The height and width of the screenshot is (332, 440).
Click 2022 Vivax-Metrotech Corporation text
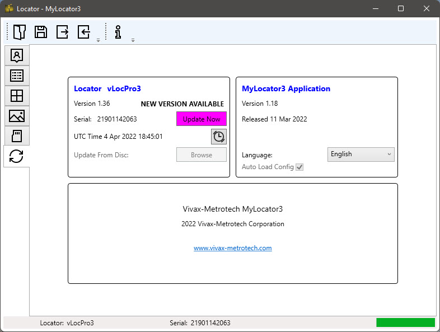[233, 224]
